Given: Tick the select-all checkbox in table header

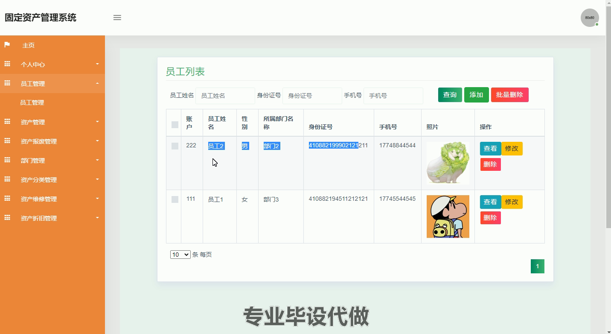Looking at the screenshot, I should click(x=175, y=125).
